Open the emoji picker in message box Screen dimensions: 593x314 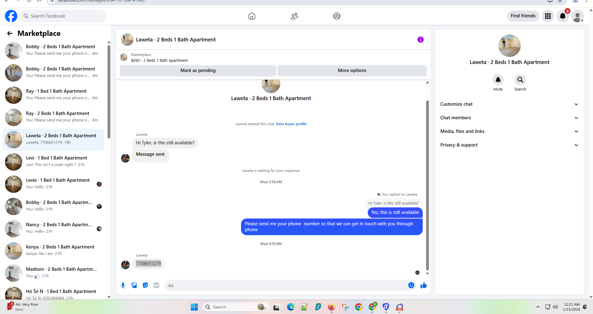(411, 285)
